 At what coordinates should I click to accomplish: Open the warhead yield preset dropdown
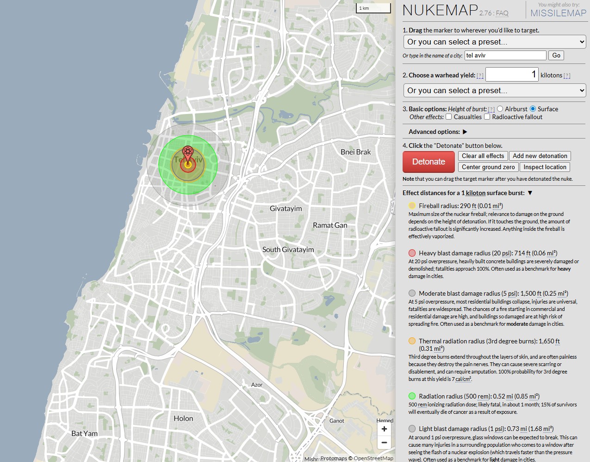(495, 90)
